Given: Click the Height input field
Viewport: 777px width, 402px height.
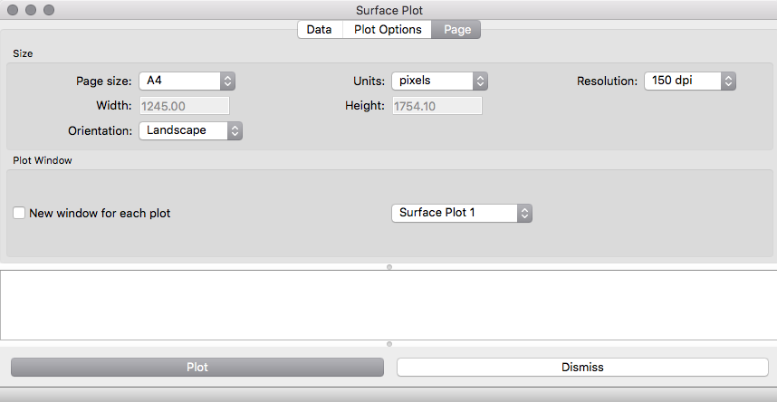Looking at the screenshot, I should click(x=436, y=106).
